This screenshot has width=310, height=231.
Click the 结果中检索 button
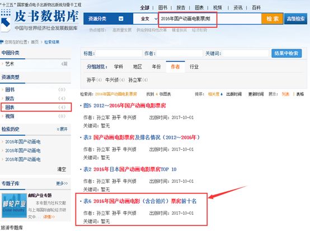tap(286, 53)
